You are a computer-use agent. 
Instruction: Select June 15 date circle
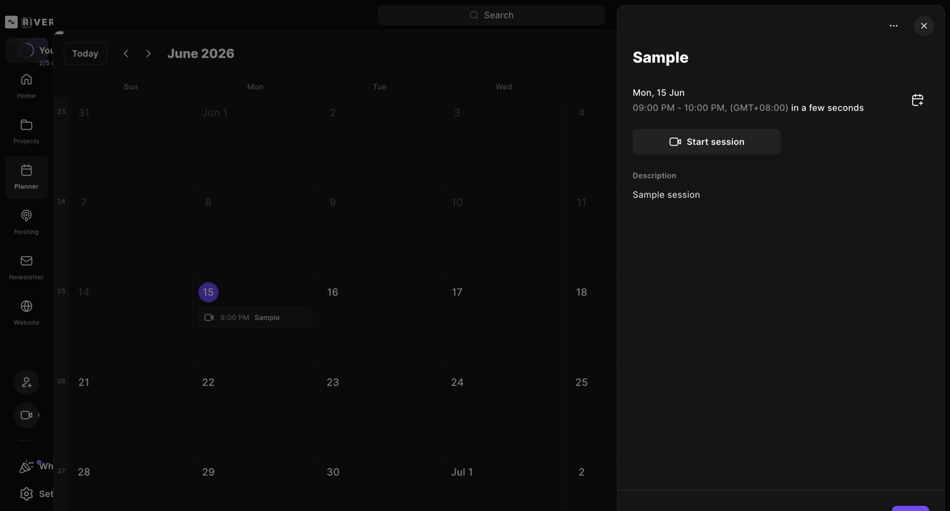209,292
